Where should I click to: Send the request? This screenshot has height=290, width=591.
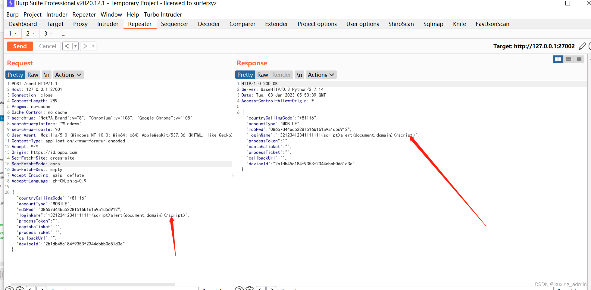pos(20,46)
